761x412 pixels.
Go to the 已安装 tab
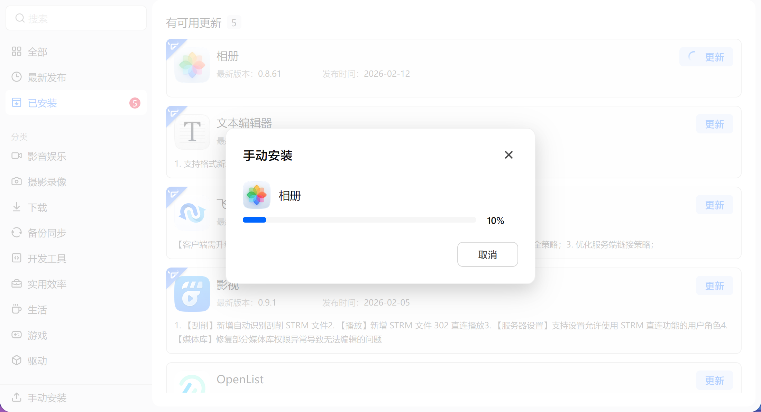click(42, 103)
